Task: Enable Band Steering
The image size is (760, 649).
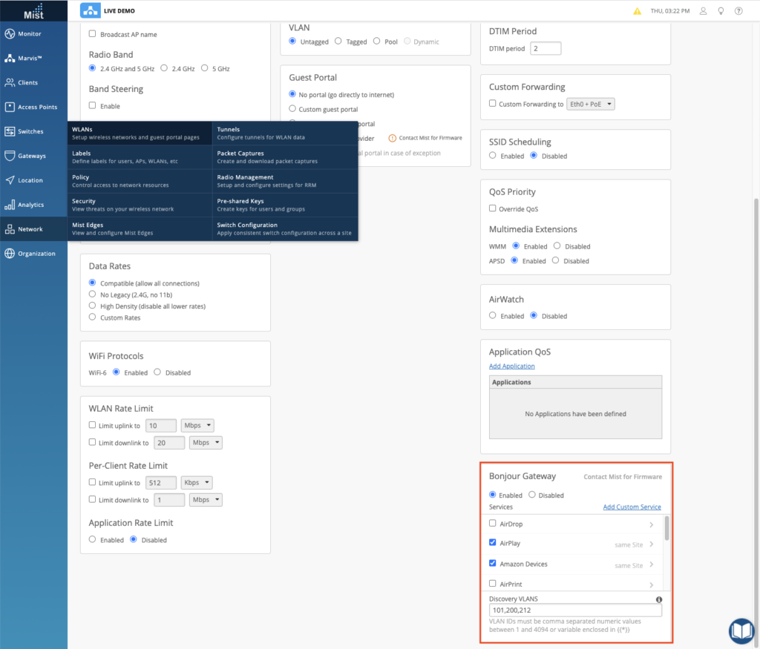Action: coord(92,105)
